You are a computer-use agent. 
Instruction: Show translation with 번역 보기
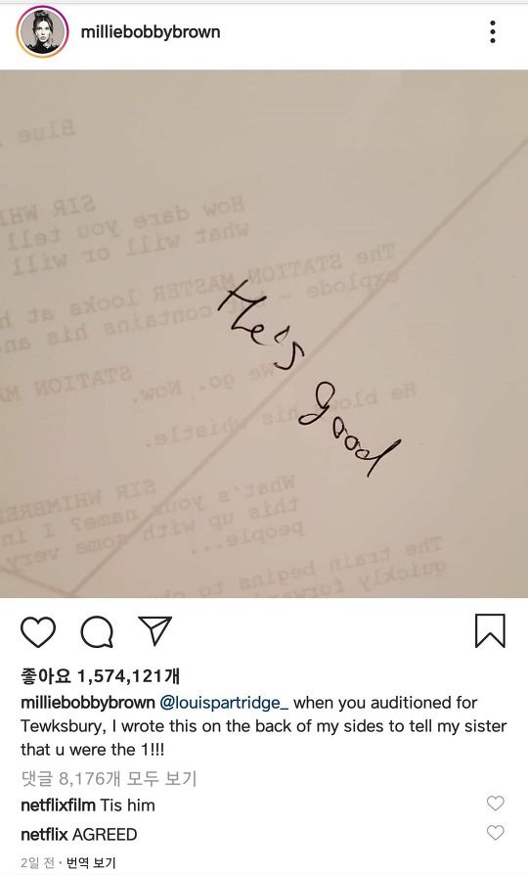pos(91,862)
